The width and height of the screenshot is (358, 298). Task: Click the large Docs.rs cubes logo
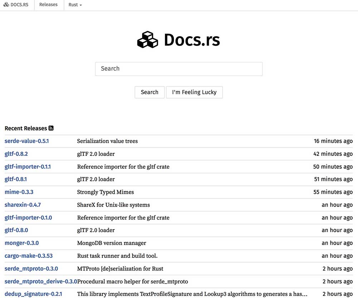147,40
